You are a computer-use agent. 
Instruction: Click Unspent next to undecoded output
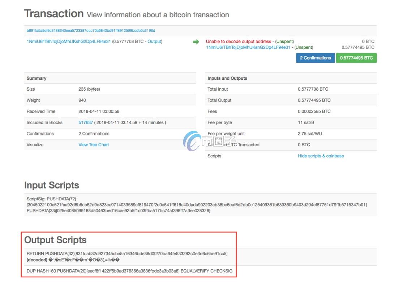click(284, 42)
